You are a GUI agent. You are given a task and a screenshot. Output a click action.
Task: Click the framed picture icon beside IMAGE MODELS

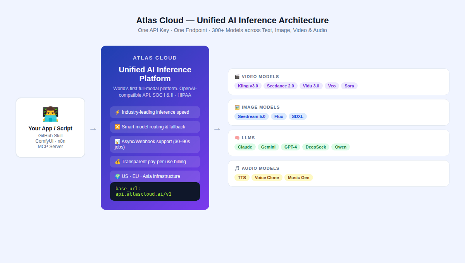[x=237, y=107]
